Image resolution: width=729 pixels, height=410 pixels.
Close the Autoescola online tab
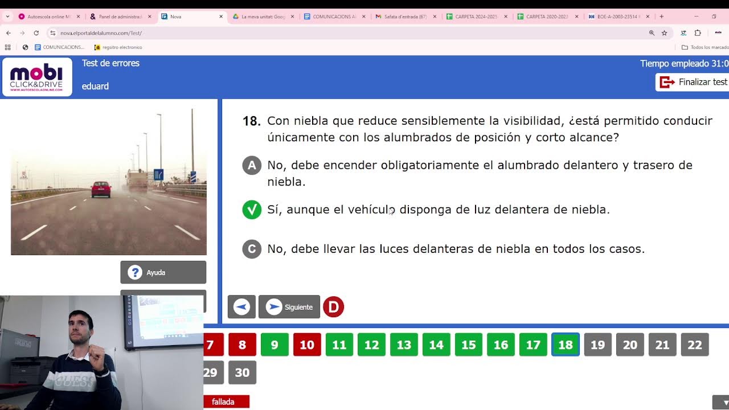tap(78, 17)
